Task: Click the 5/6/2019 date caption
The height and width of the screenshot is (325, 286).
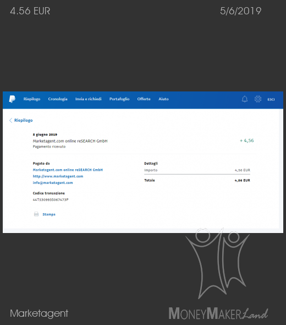Action: point(241,11)
